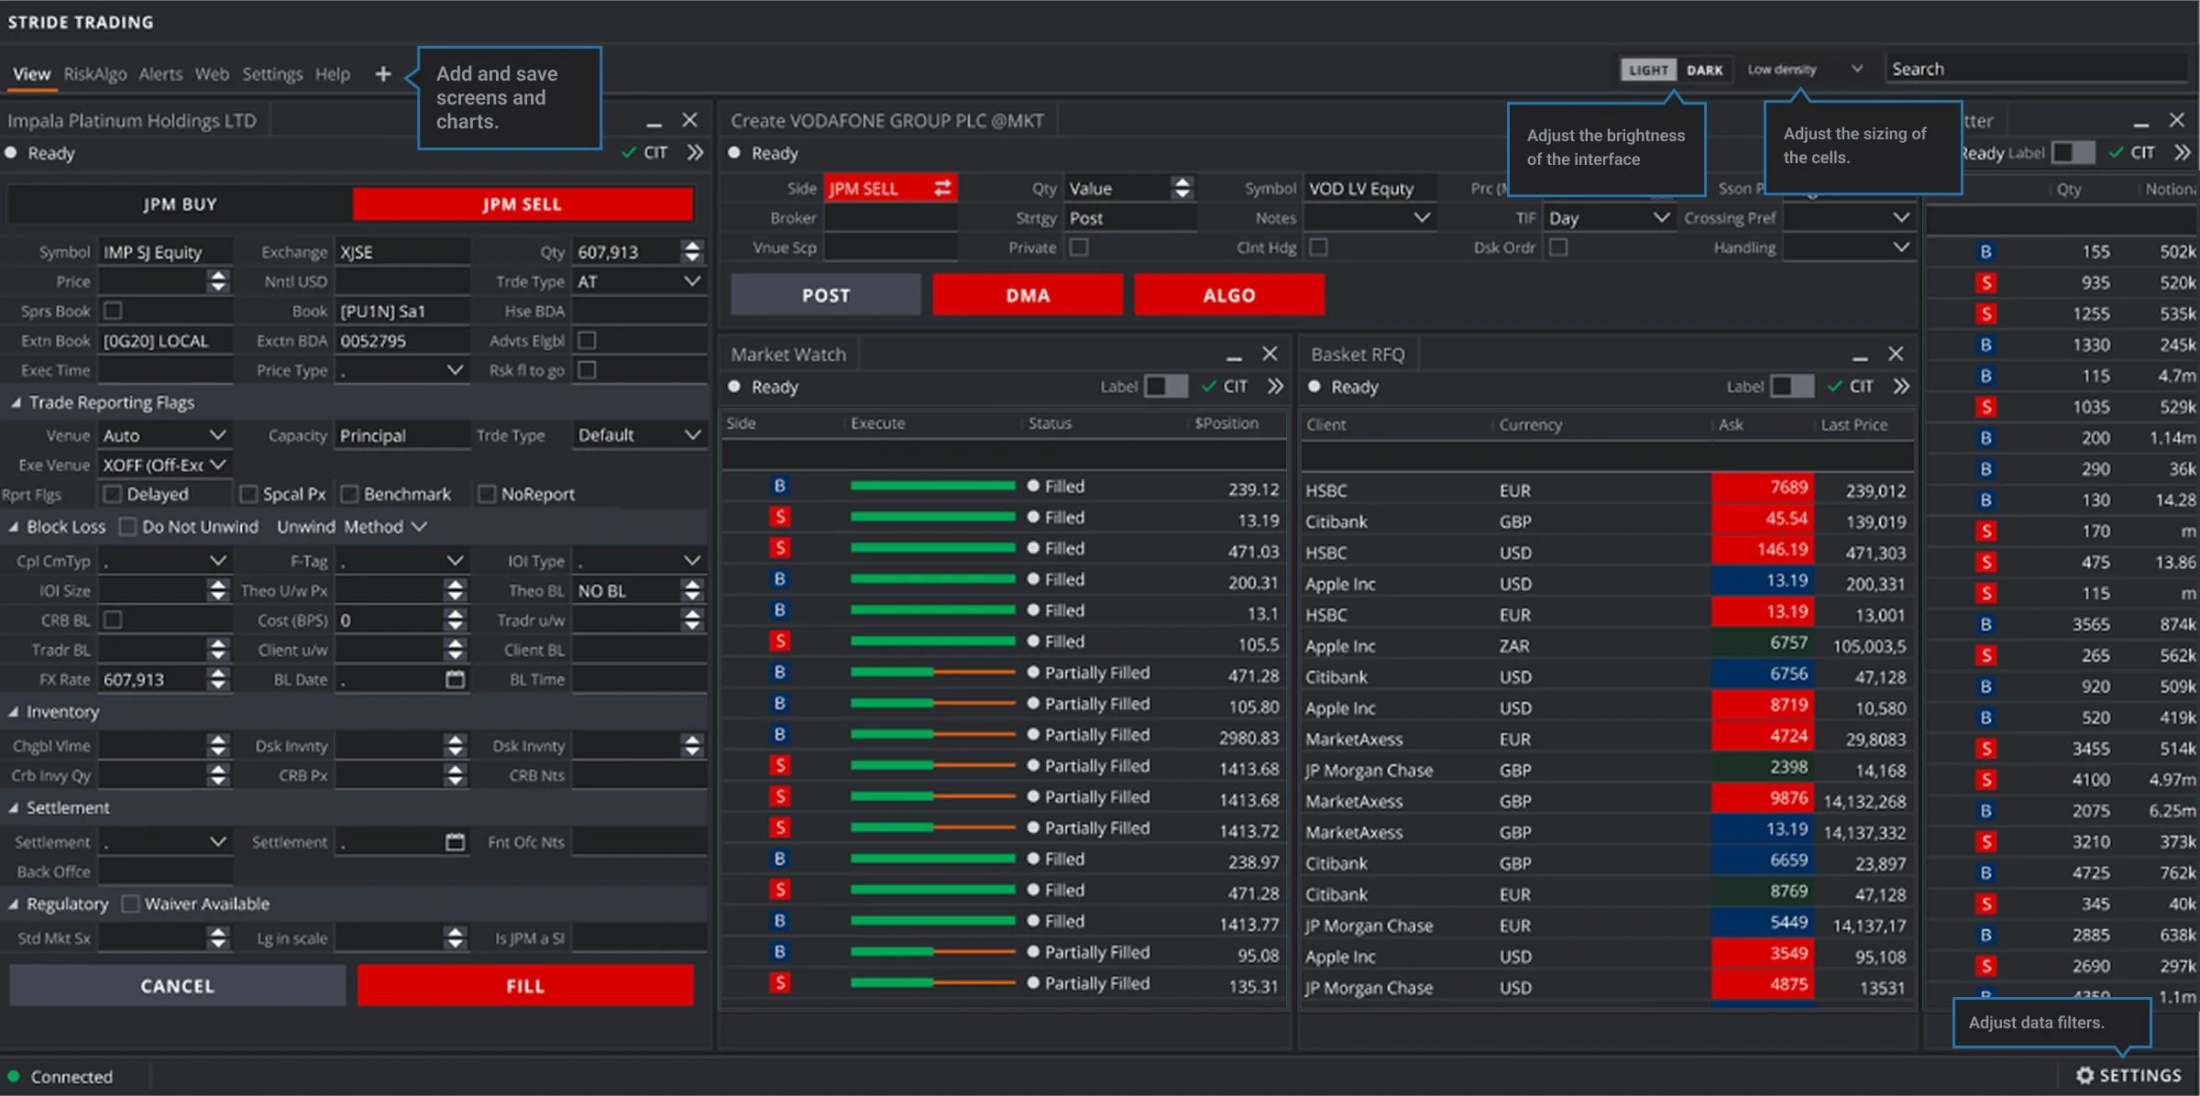
Task: Switch interface to LIGHT mode
Action: coord(1647,70)
